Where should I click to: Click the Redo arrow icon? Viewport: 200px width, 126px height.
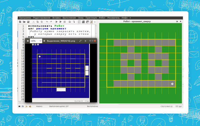tap(51, 22)
